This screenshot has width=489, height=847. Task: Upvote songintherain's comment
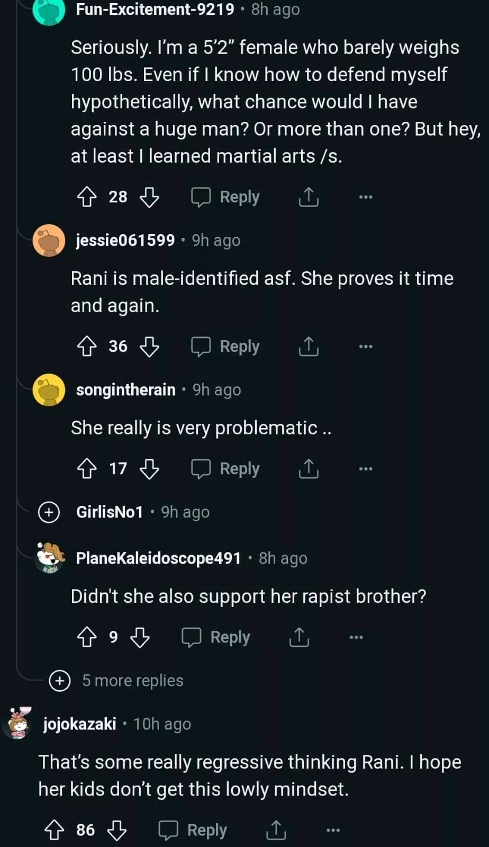pos(87,469)
